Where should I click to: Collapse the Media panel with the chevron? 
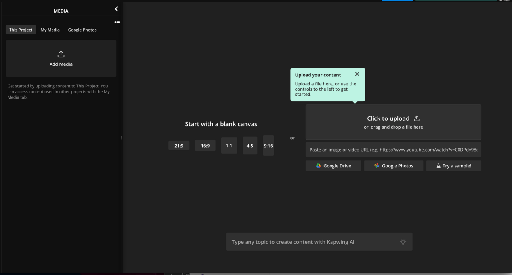click(x=116, y=9)
